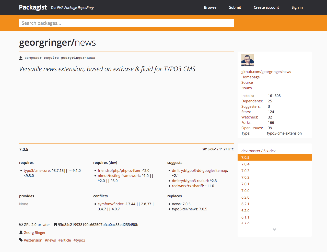Open the Source link
Viewport: 327px width, 252px height.
pyautogui.click(x=247, y=82)
